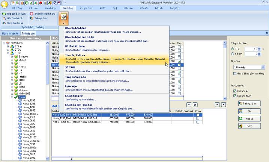Open Tính giá bán ribbon command

click(38, 18)
